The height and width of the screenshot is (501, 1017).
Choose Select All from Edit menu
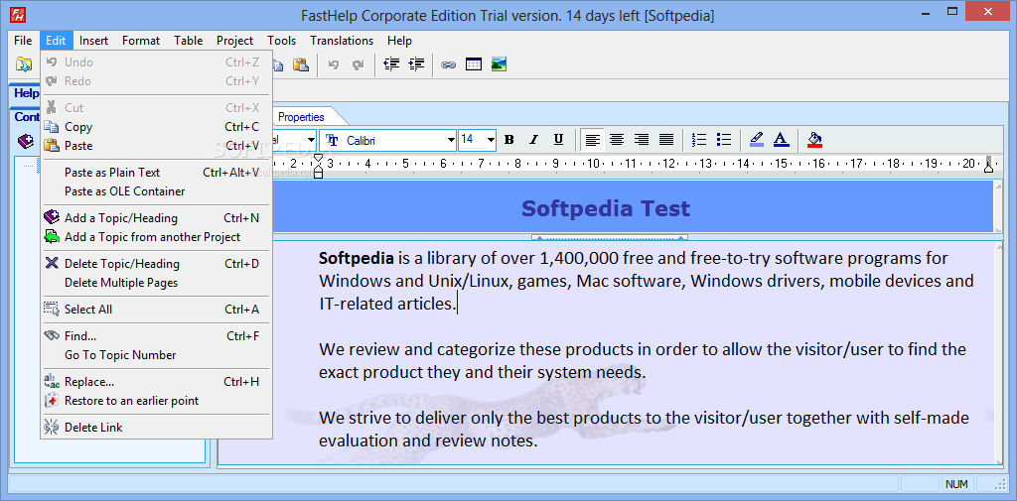tap(156, 310)
